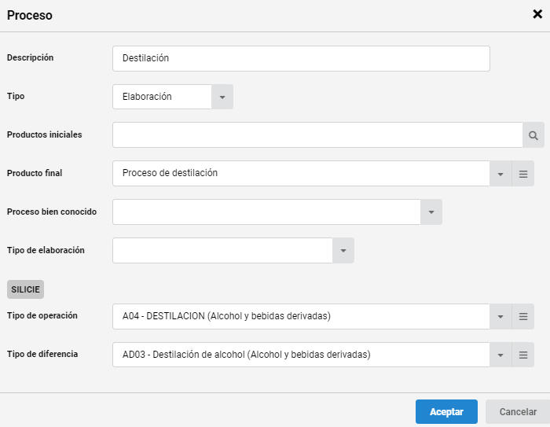Expand the Tipo de diferencia dropdown arrow
The height and width of the screenshot is (427, 550).
(500, 355)
